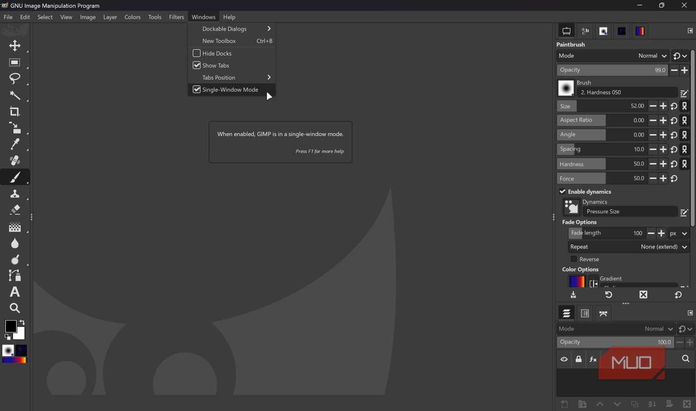Restore tool preset icon below options
The width and height of the screenshot is (696, 411).
click(x=609, y=295)
